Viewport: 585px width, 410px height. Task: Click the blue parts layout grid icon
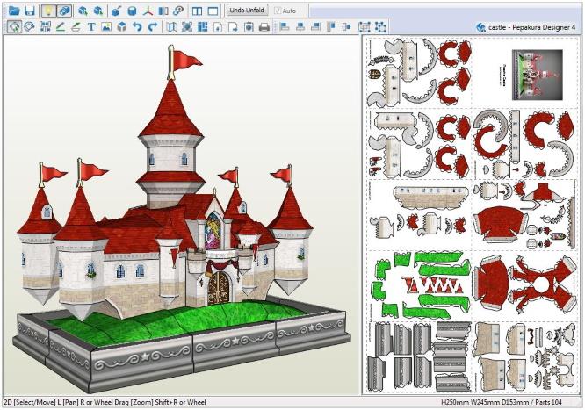coord(203,27)
